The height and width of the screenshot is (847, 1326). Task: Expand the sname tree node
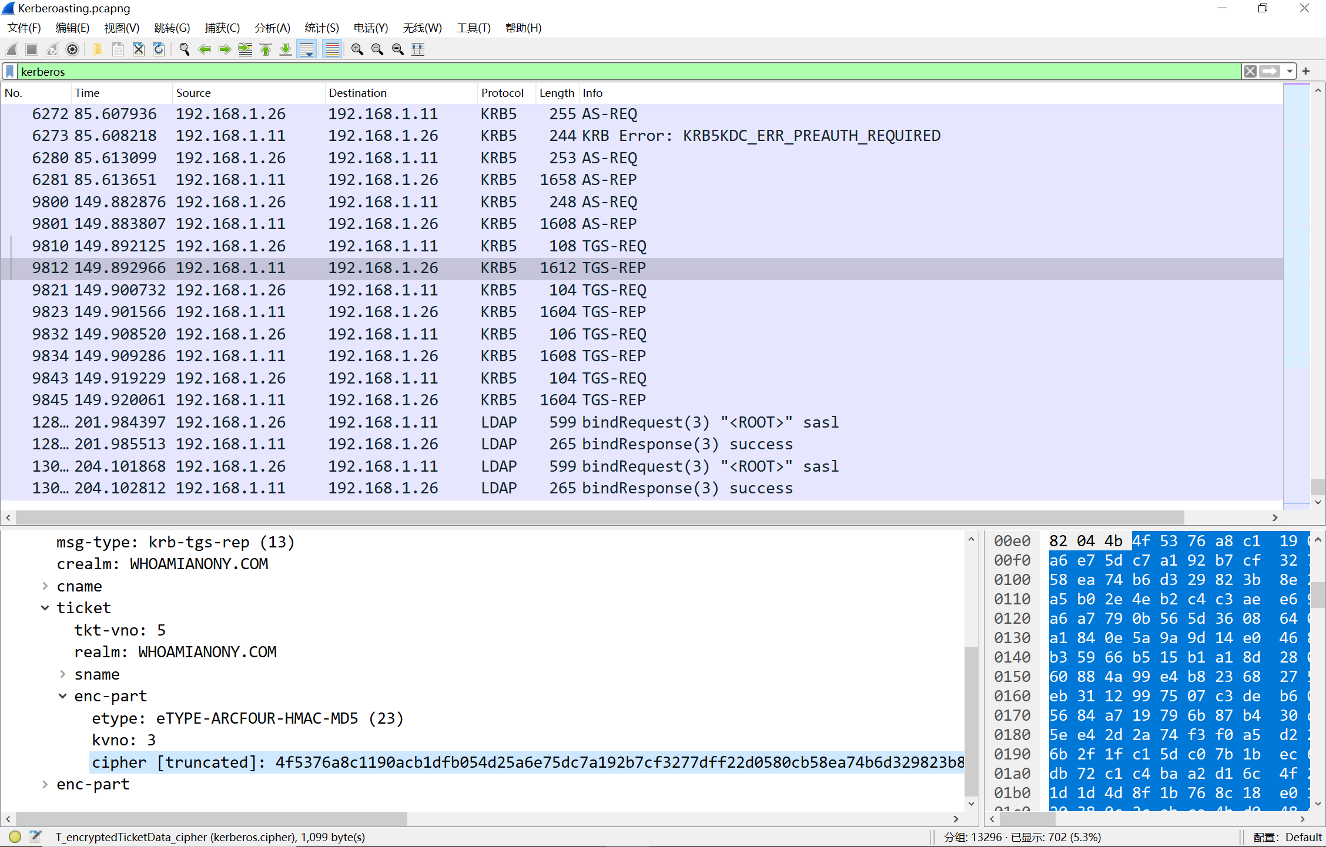tap(63, 674)
